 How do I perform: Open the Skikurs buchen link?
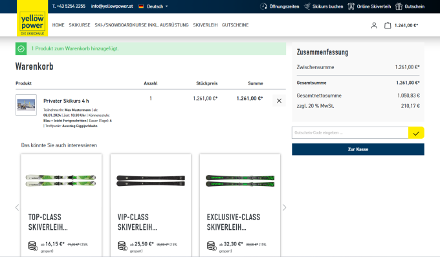coord(328,6)
